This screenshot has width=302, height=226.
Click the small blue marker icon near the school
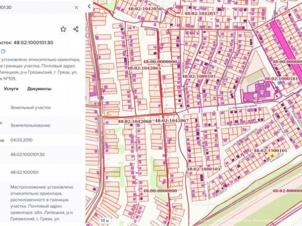click(279, 83)
